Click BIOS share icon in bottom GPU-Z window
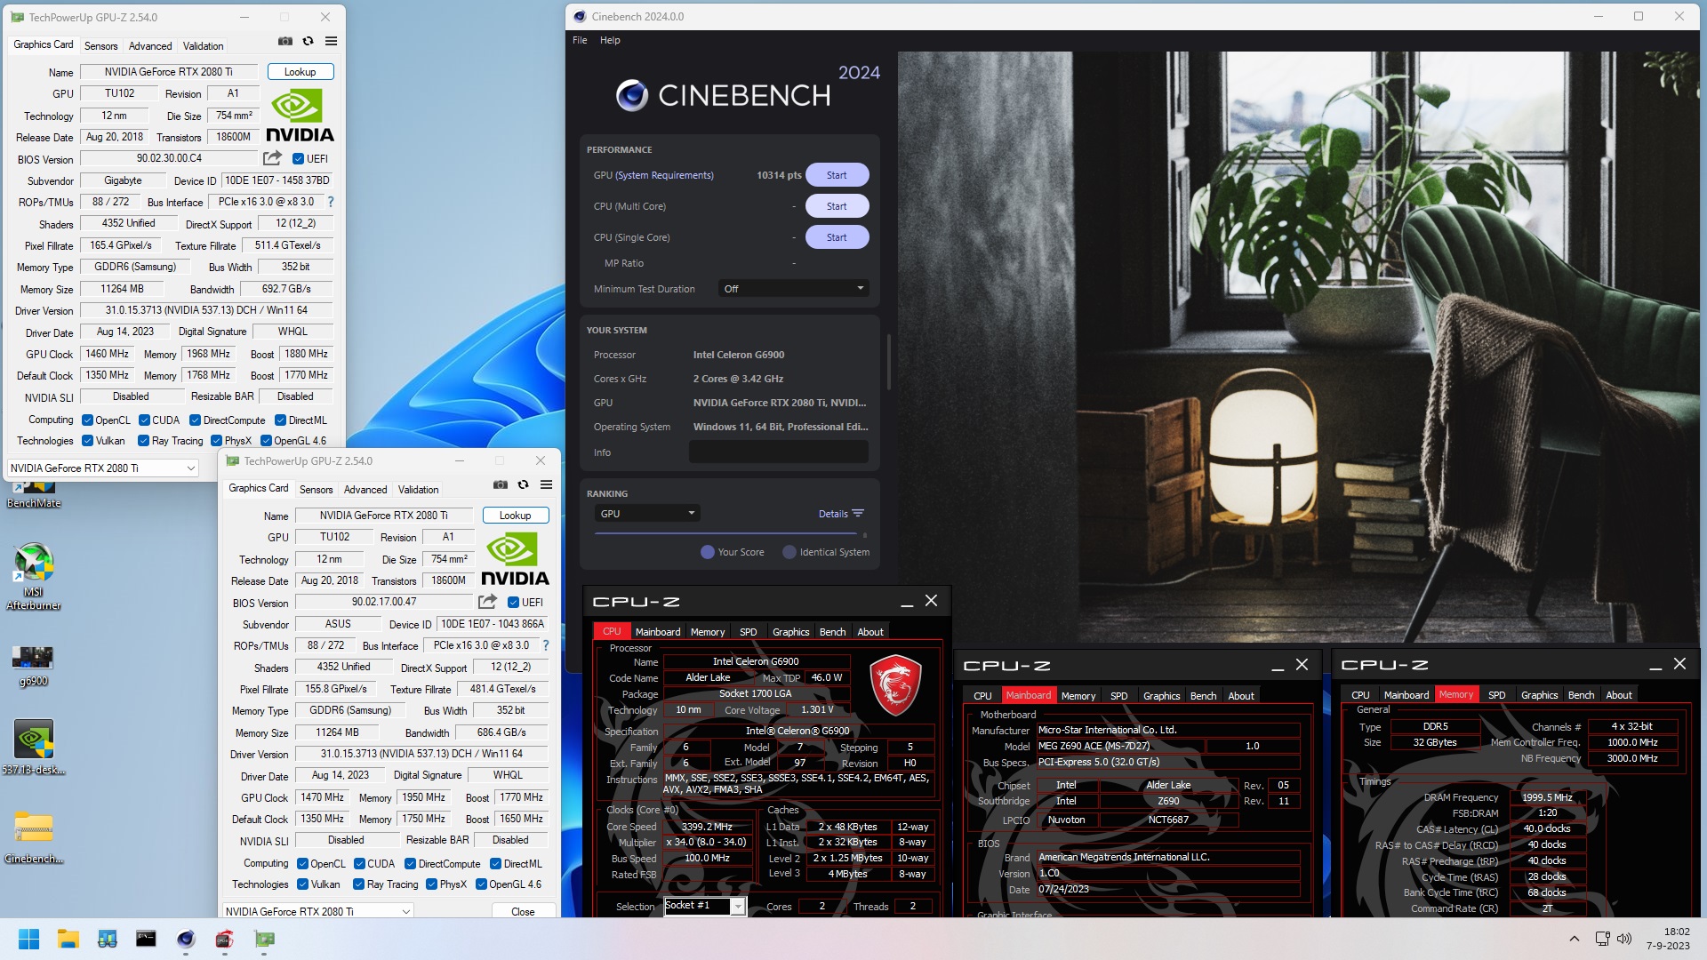 [487, 602]
